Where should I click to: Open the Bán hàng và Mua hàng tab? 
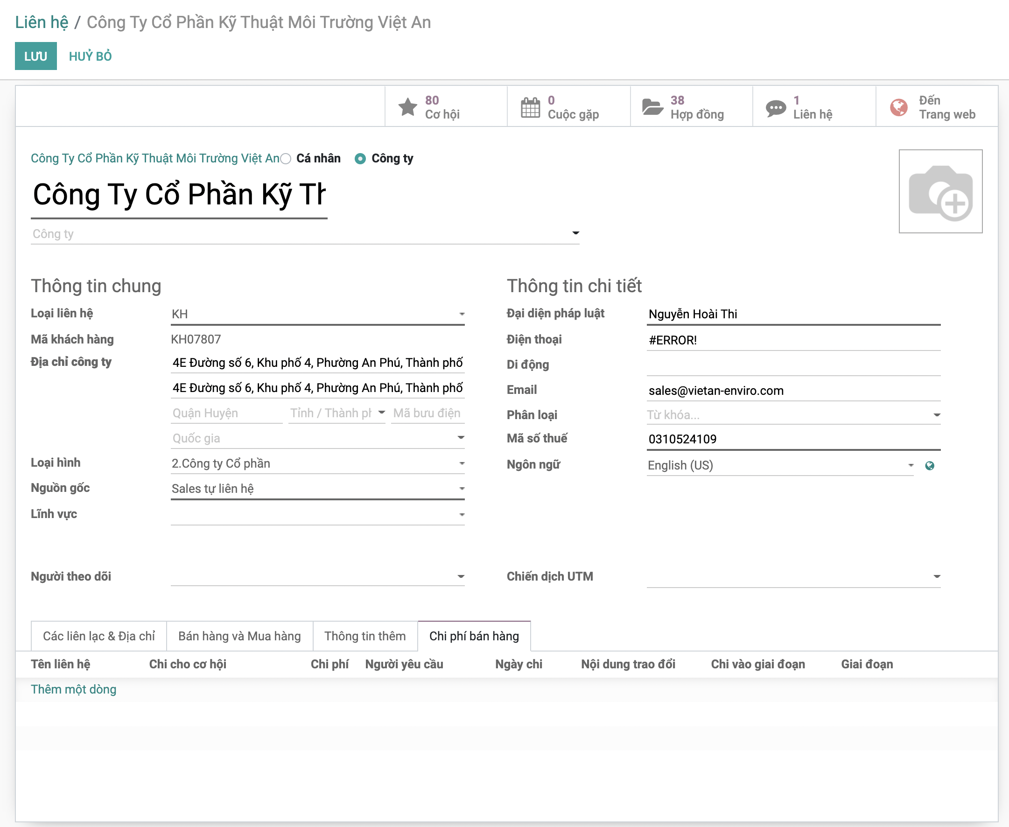click(x=239, y=636)
